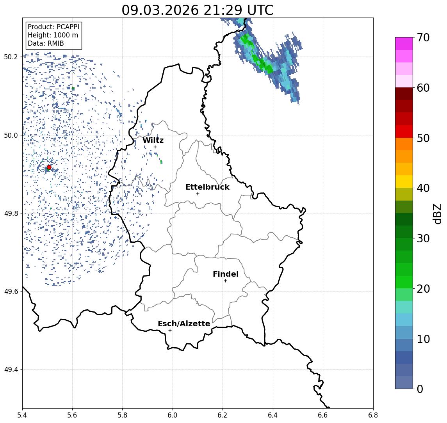This screenshot has width=447, height=423.
Task: Click the latitude axis label 49.8
Action: (x=11, y=213)
